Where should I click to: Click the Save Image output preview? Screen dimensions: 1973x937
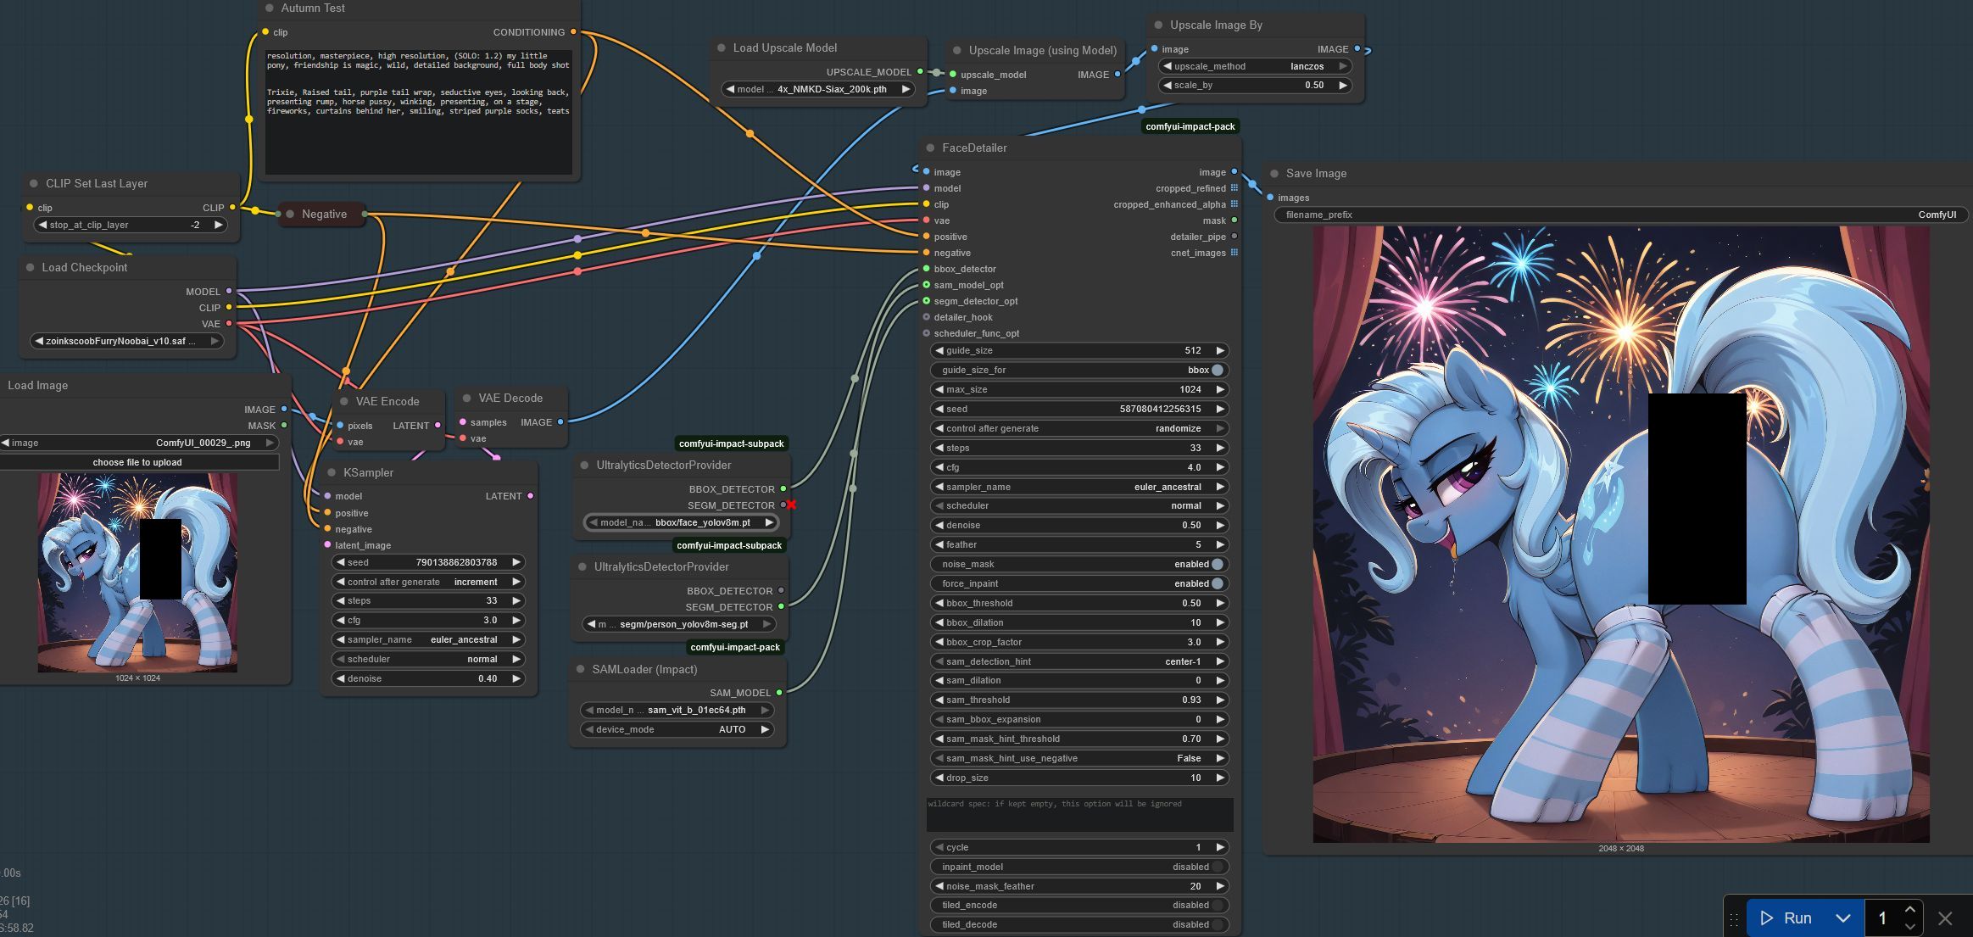[1621, 534]
